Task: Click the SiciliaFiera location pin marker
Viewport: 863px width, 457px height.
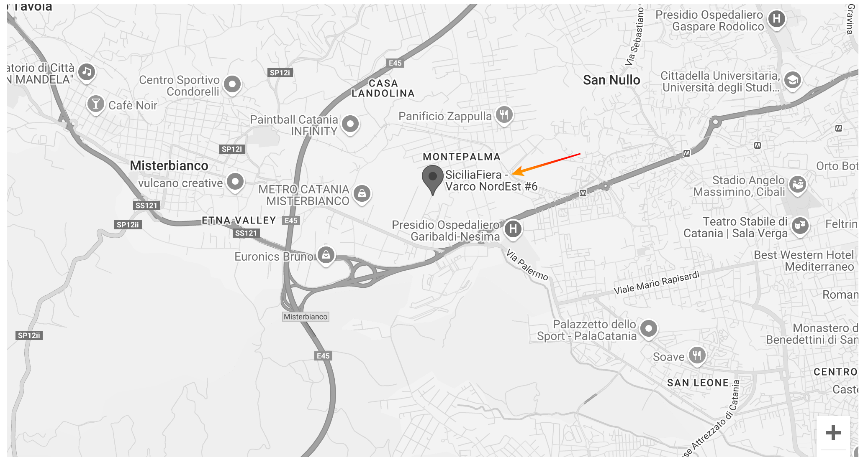Action: click(432, 180)
